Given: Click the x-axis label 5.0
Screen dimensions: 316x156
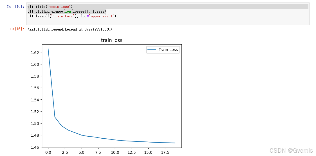Looking at the screenshot, I should point(82,153).
